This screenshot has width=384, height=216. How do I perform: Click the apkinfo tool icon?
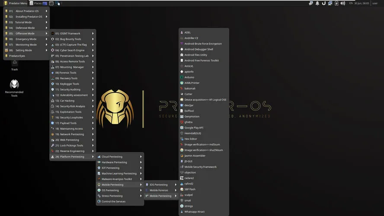[182, 72]
